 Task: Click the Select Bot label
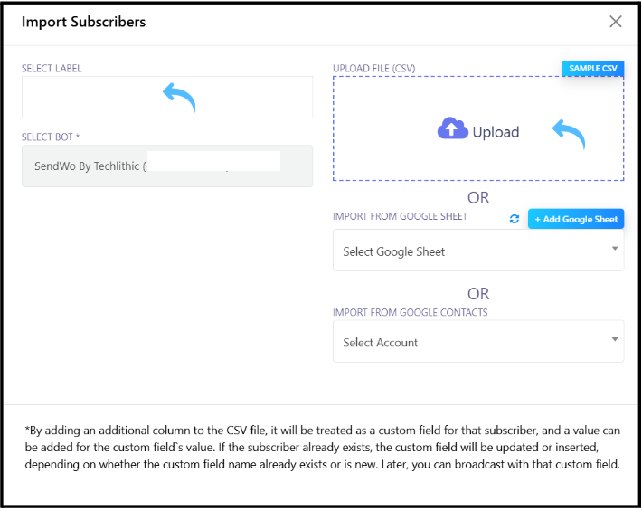point(52,137)
